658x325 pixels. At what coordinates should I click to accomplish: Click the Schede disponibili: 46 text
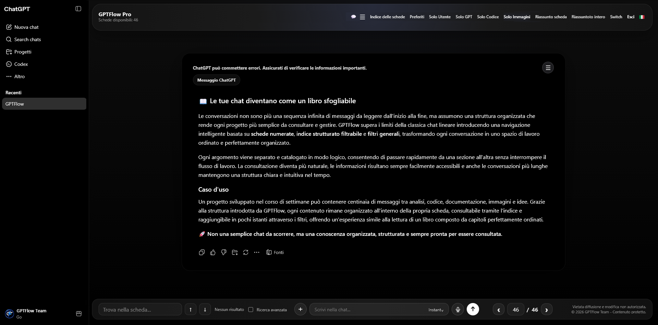click(118, 20)
